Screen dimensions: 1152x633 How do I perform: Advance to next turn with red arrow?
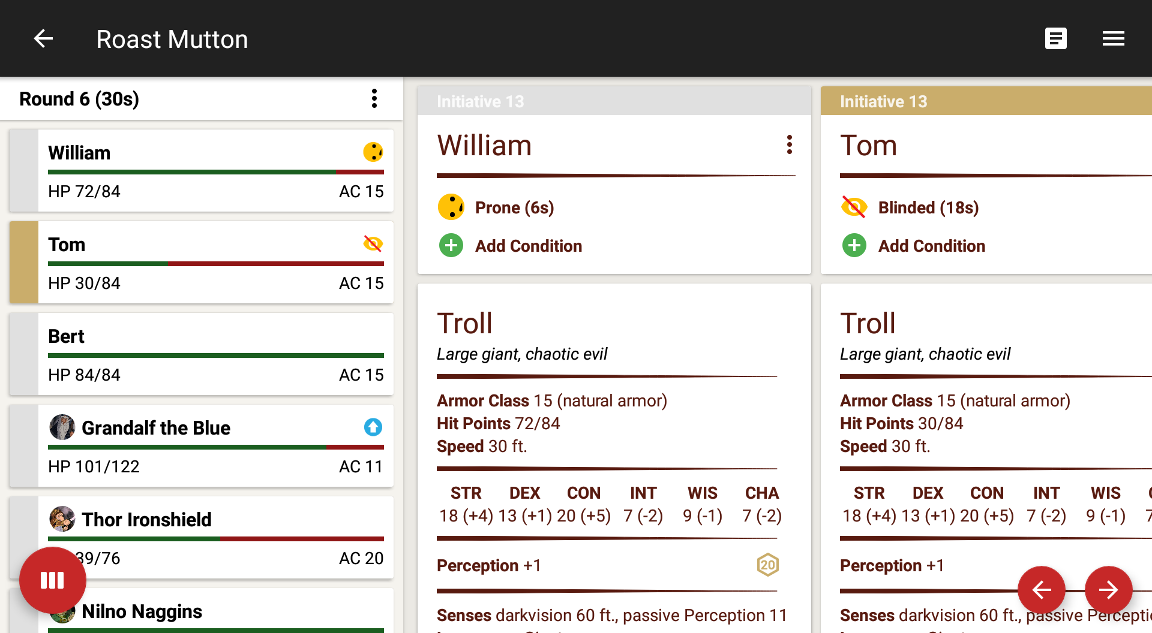pos(1108,590)
